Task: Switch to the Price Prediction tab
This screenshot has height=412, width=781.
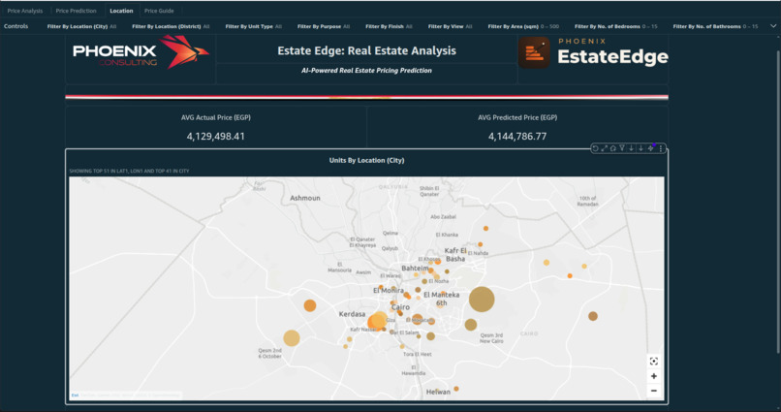Action: coord(76,11)
